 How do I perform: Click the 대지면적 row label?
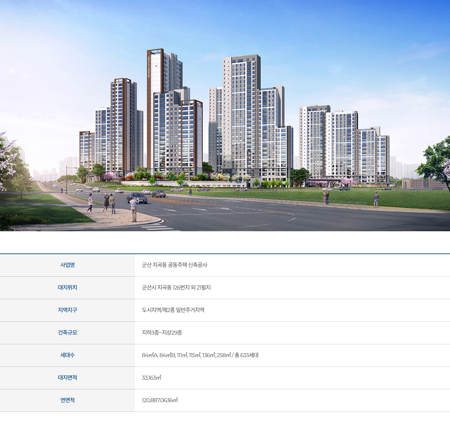click(68, 378)
